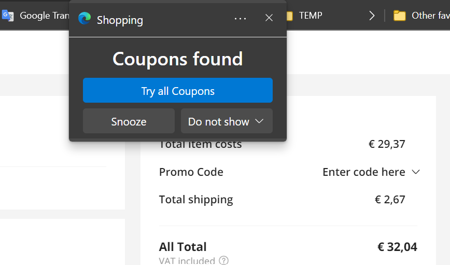Open the Other favorites bookmark label
Viewport: 450px width, 265px height.
pos(430,16)
